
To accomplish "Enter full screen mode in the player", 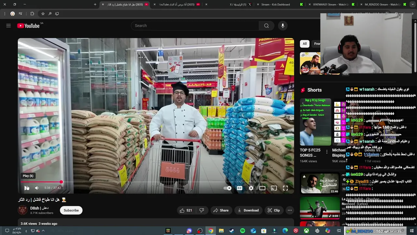I will (285, 188).
